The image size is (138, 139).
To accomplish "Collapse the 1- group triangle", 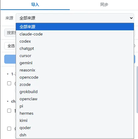I will [8, 74].
